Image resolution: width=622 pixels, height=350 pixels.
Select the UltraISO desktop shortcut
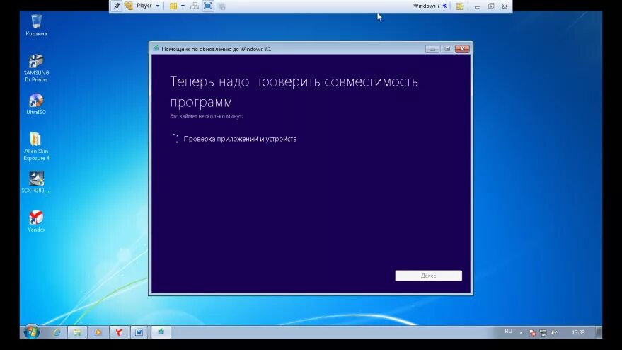(36, 104)
